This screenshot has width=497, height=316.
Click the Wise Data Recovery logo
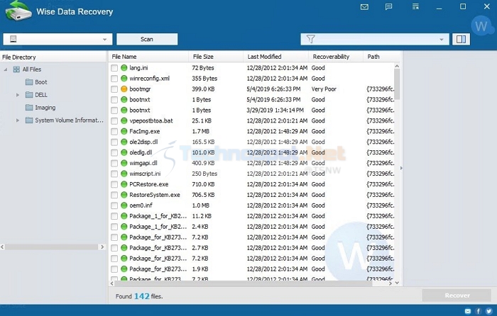[18, 11]
